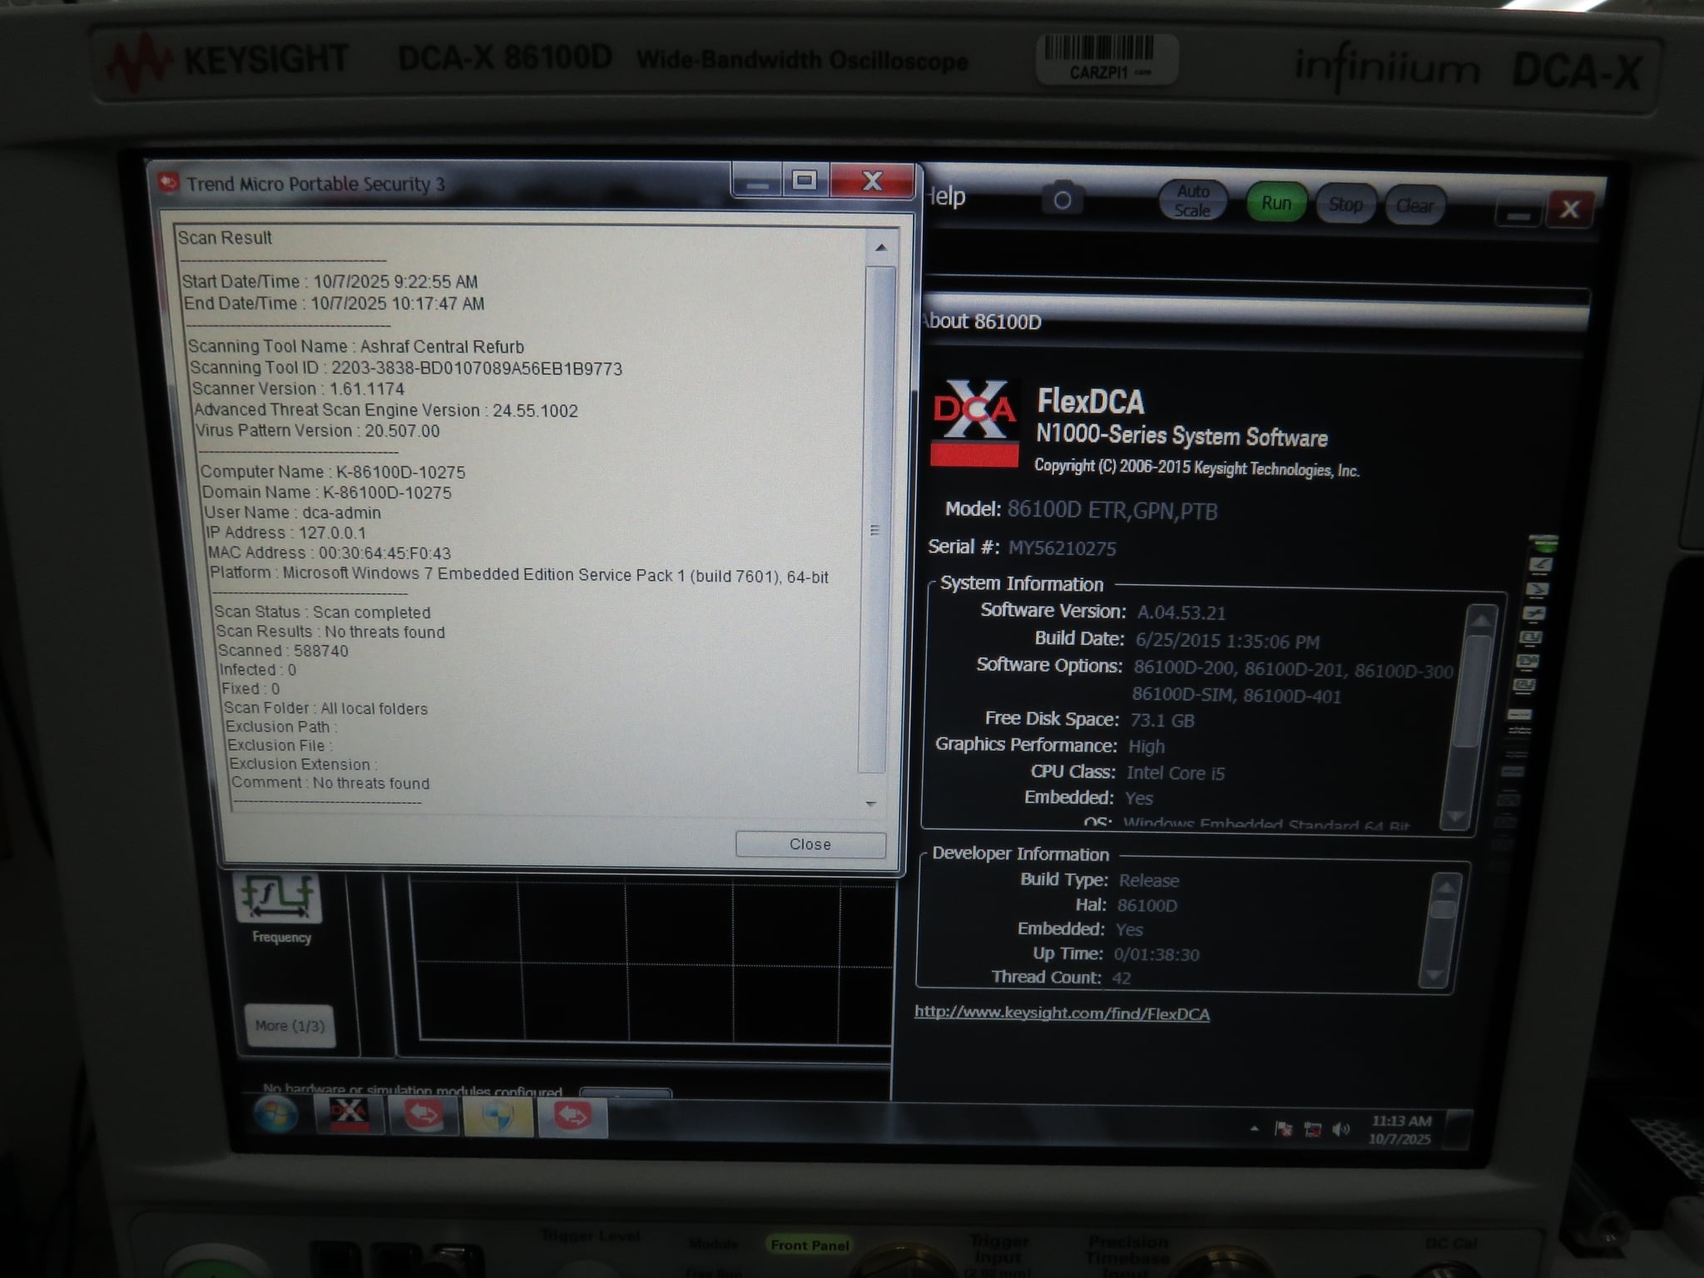The height and width of the screenshot is (1278, 1704).
Task: Click the 'Scanner Version : 1.61.1174' line
Action: point(299,389)
